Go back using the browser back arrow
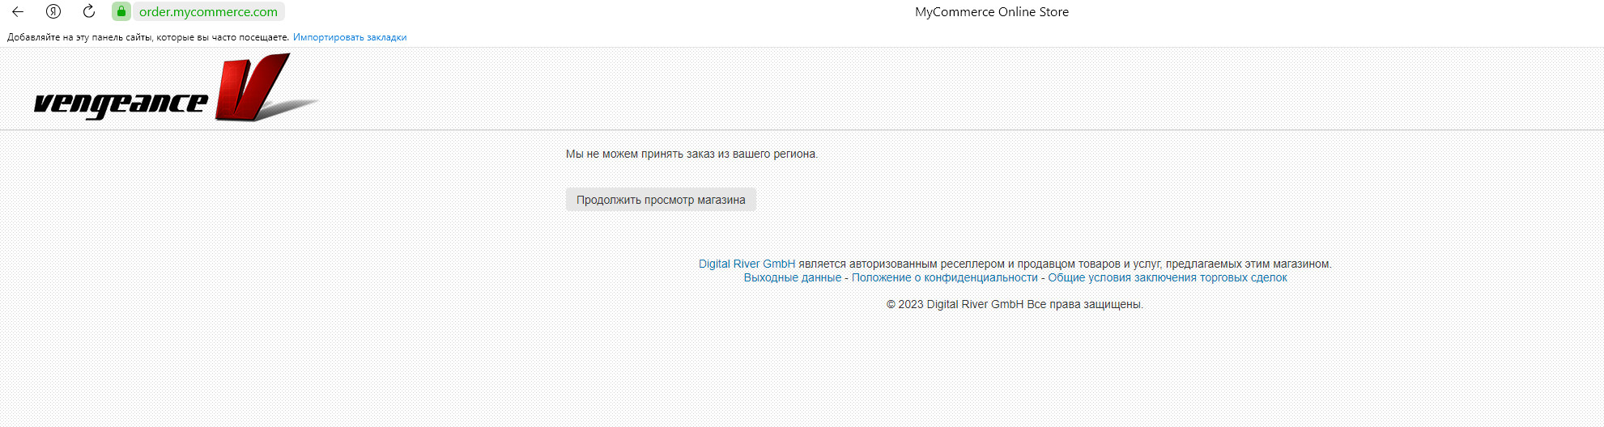This screenshot has height=427, width=1604. tap(18, 11)
